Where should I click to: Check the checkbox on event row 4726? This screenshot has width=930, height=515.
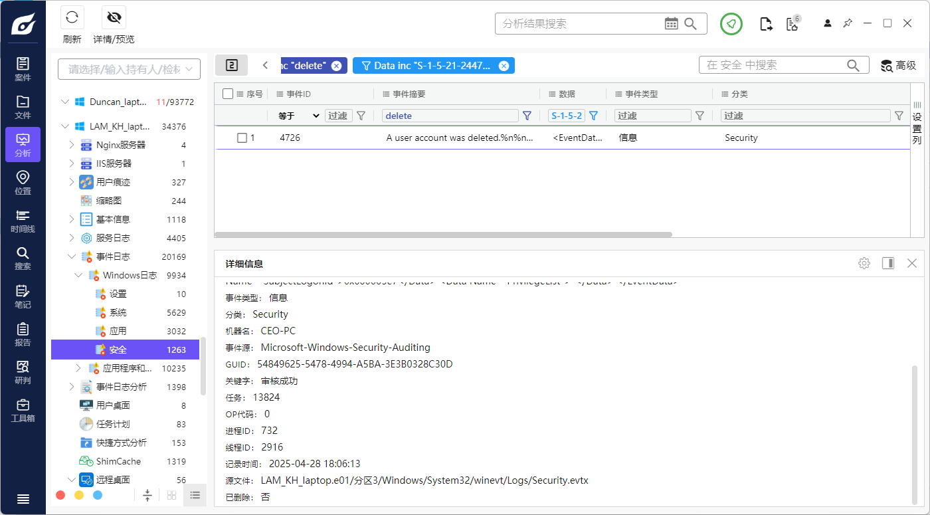coord(242,138)
